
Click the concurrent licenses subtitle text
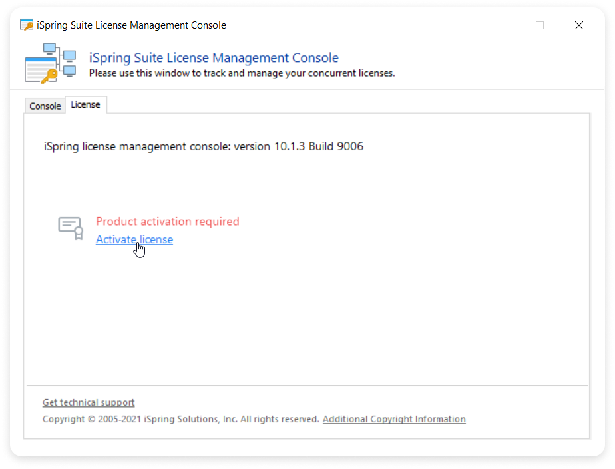(242, 73)
